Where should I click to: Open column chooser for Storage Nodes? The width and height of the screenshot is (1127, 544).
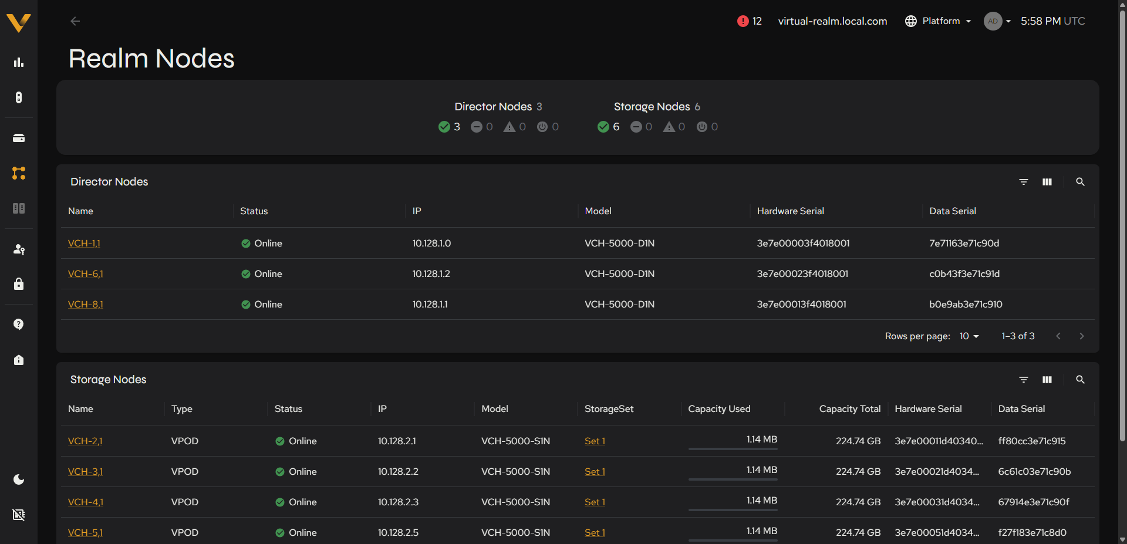click(x=1047, y=380)
